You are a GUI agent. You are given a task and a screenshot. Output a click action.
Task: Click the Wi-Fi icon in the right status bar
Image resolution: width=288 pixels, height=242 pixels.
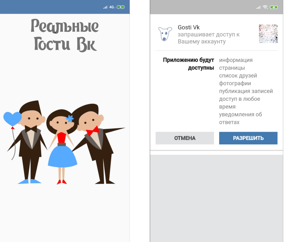point(265,7)
